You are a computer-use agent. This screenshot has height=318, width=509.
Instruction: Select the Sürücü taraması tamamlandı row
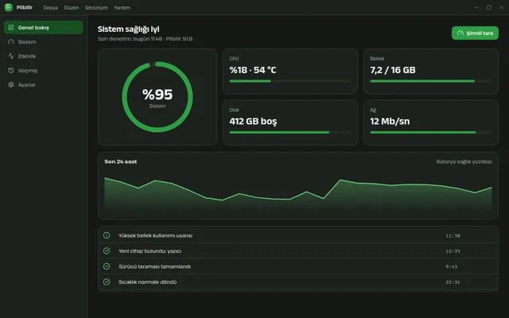[x=298, y=266]
